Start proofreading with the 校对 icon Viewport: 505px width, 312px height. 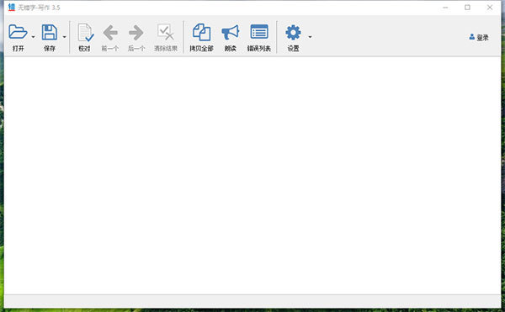pyautogui.click(x=85, y=33)
